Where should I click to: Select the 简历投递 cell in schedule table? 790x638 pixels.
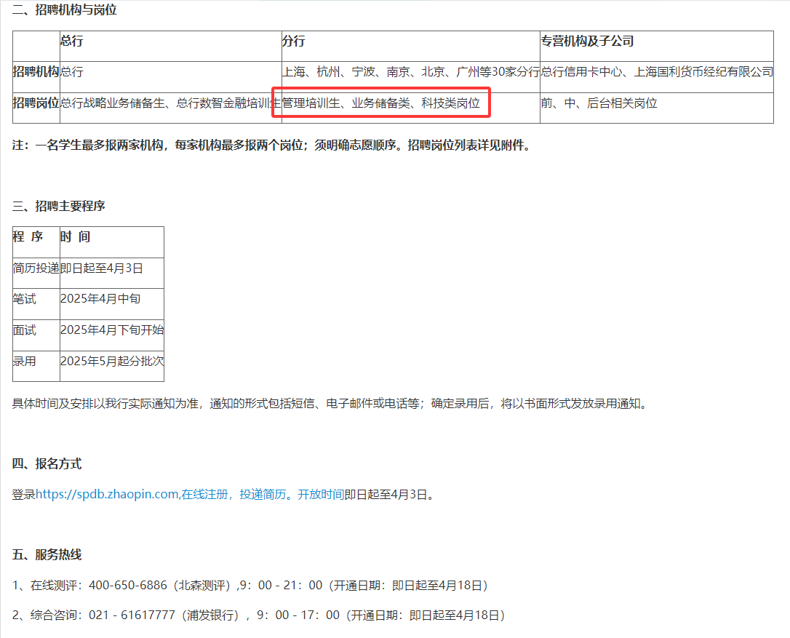pos(36,268)
